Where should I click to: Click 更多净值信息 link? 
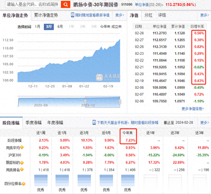tap(193, 109)
